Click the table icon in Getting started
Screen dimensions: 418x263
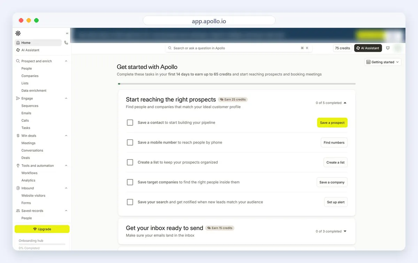point(369,62)
